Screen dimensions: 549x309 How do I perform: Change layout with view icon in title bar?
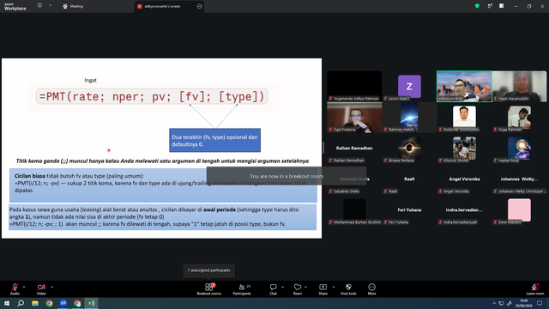tap(501, 6)
